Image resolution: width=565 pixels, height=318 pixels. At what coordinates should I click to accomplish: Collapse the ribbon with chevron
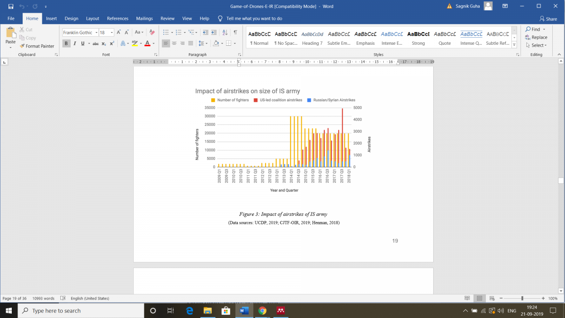coord(560,55)
